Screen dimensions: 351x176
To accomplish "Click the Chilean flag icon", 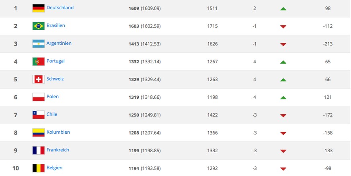I will pyautogui.click(x=38, y=115).
